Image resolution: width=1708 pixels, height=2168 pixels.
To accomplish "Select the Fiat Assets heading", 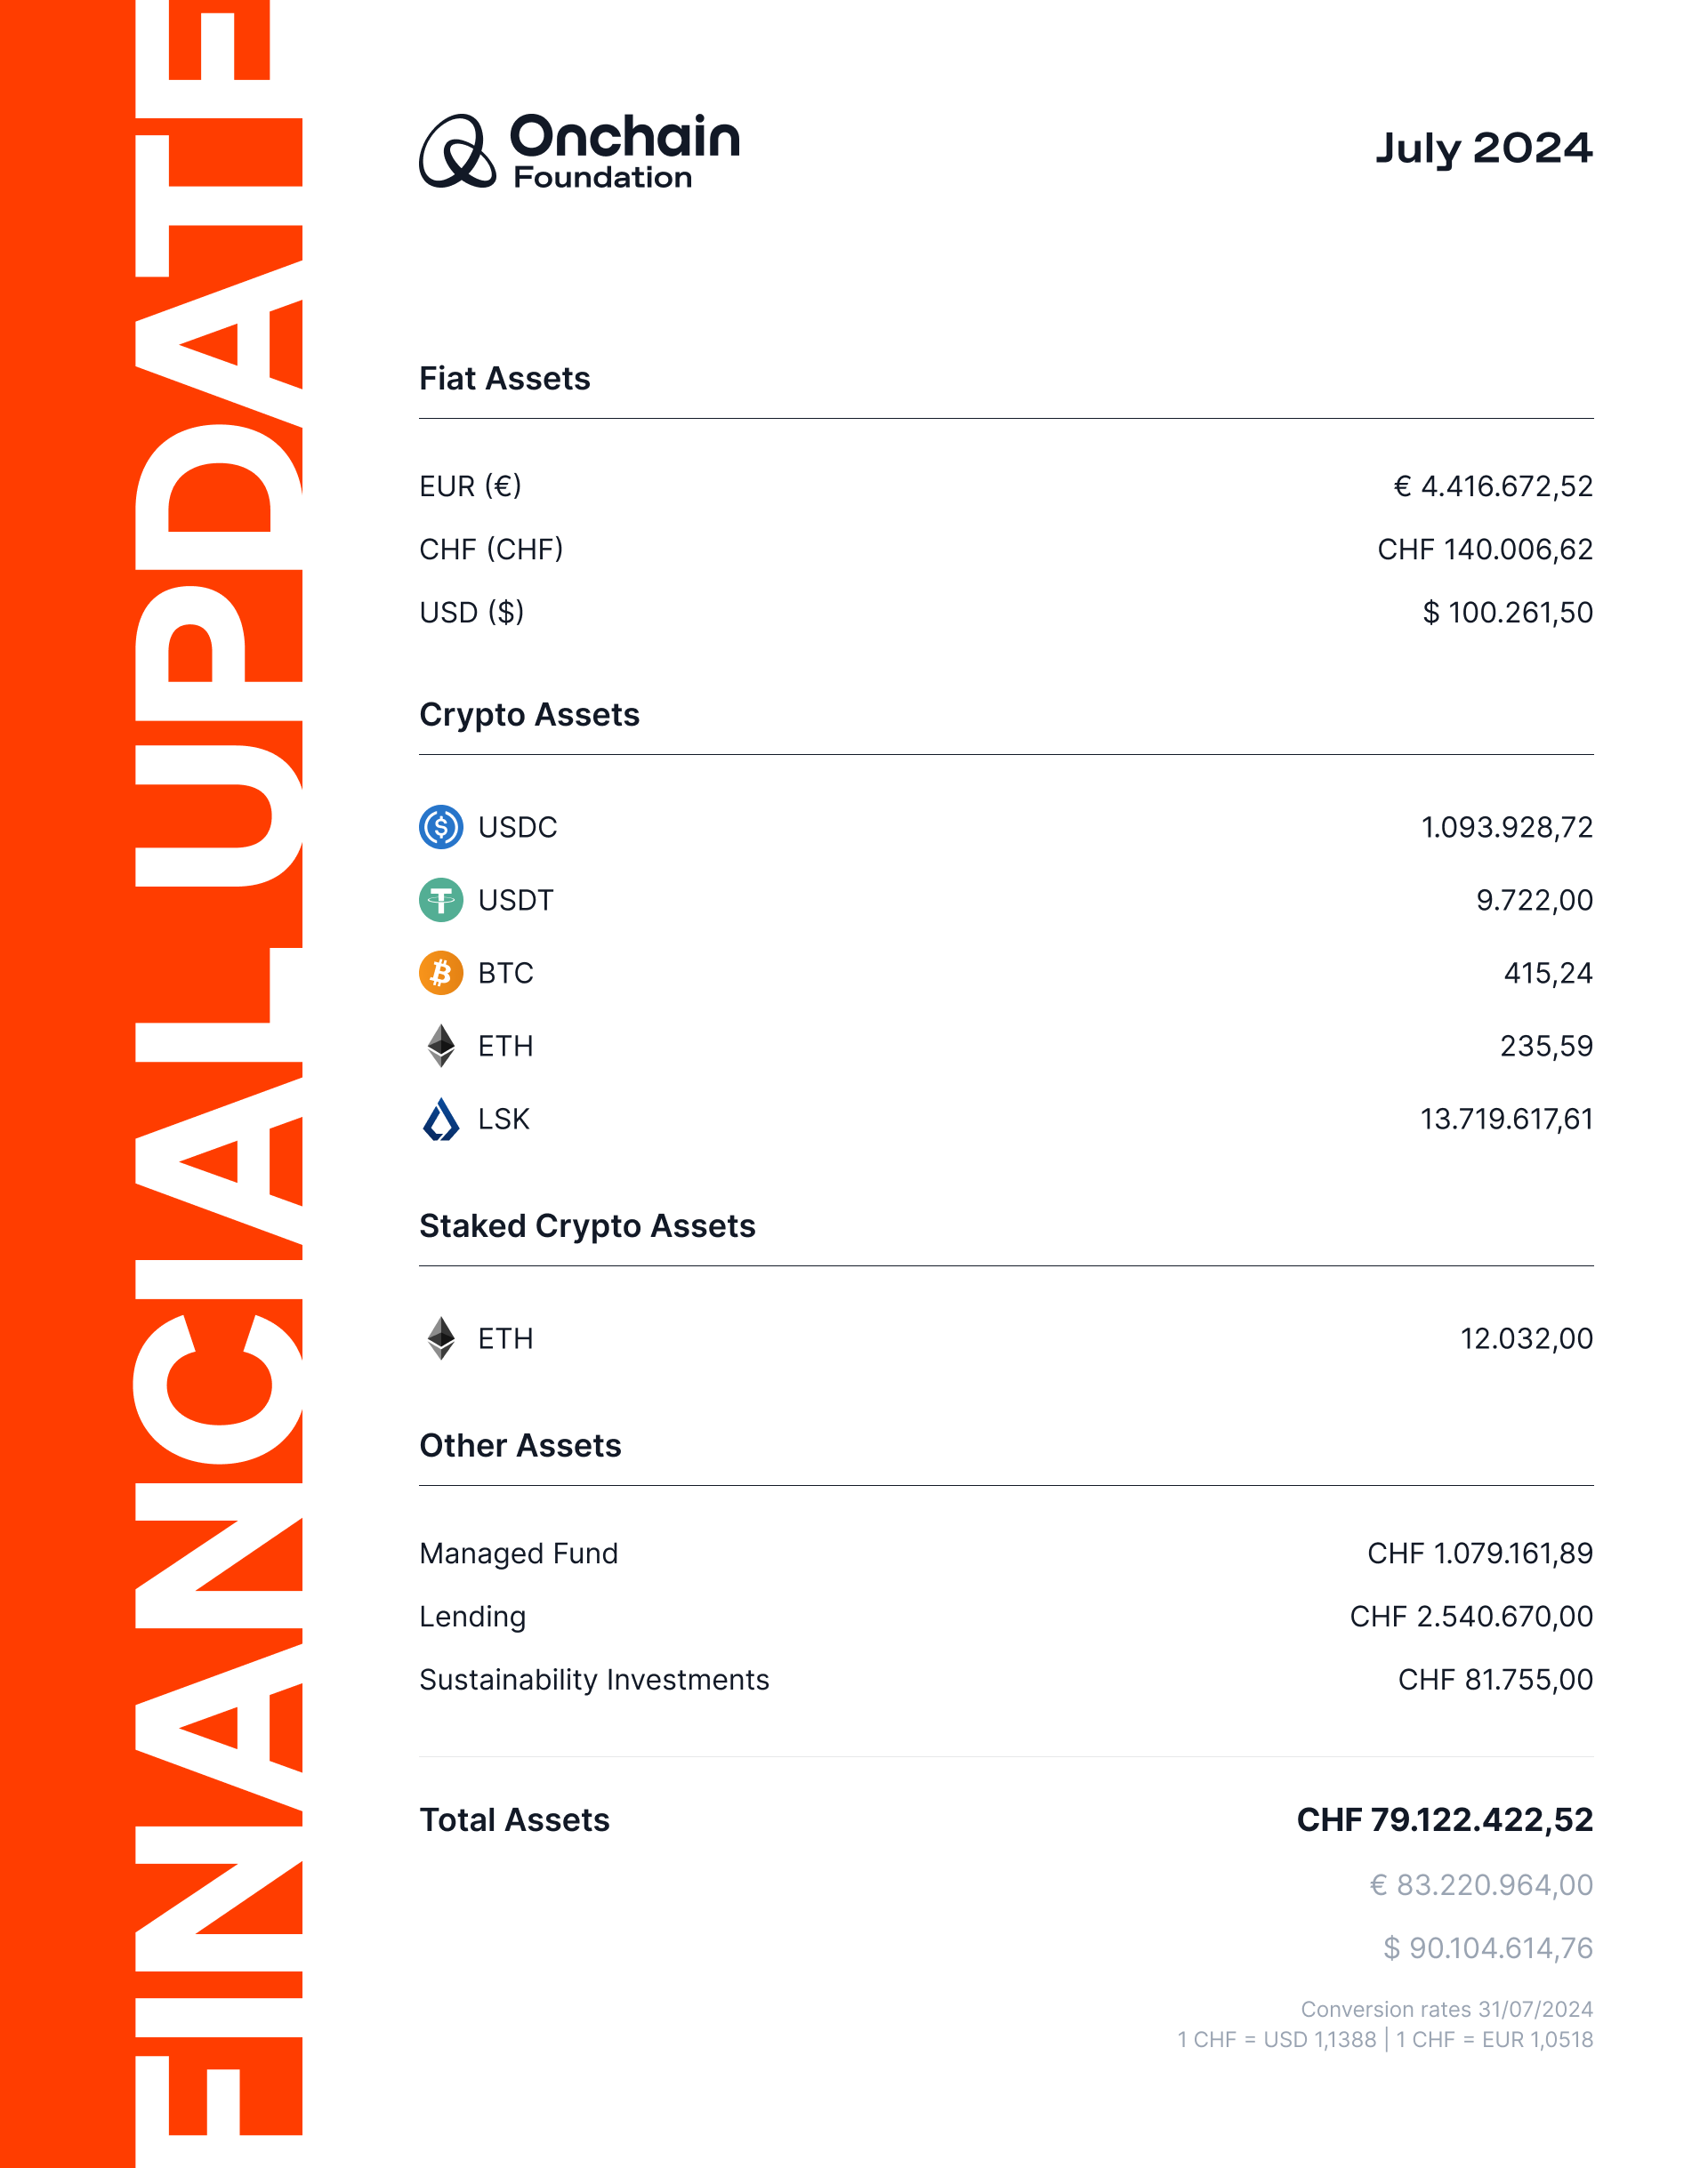I will 505,379.
